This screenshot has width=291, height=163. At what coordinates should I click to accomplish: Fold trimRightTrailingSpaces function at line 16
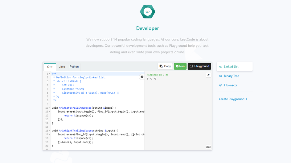[50, 131]
